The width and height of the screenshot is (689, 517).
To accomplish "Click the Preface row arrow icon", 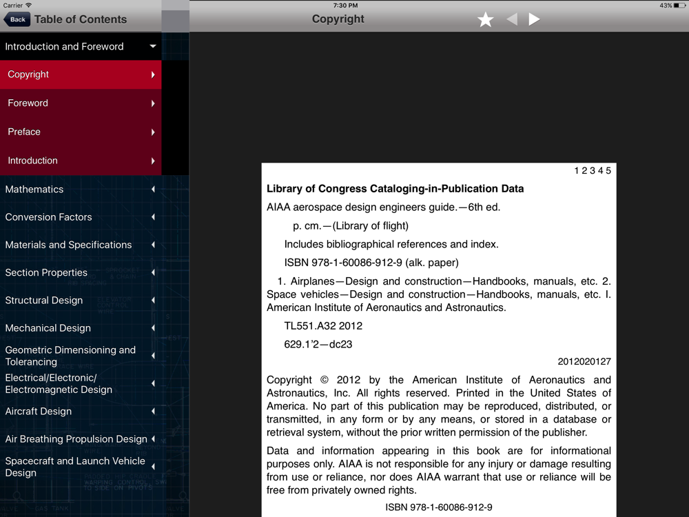I will (153, 132).
